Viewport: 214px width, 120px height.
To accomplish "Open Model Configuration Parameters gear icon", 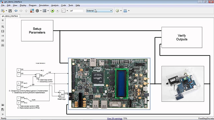I will [37, 11].
